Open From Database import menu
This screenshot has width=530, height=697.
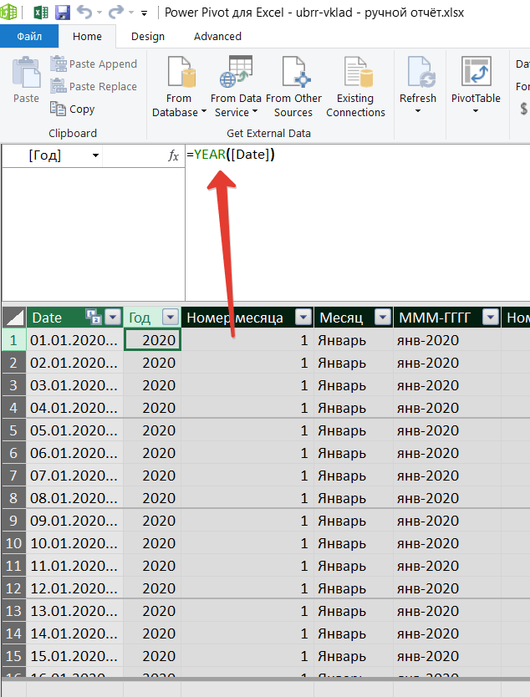(x=179, y=87)
